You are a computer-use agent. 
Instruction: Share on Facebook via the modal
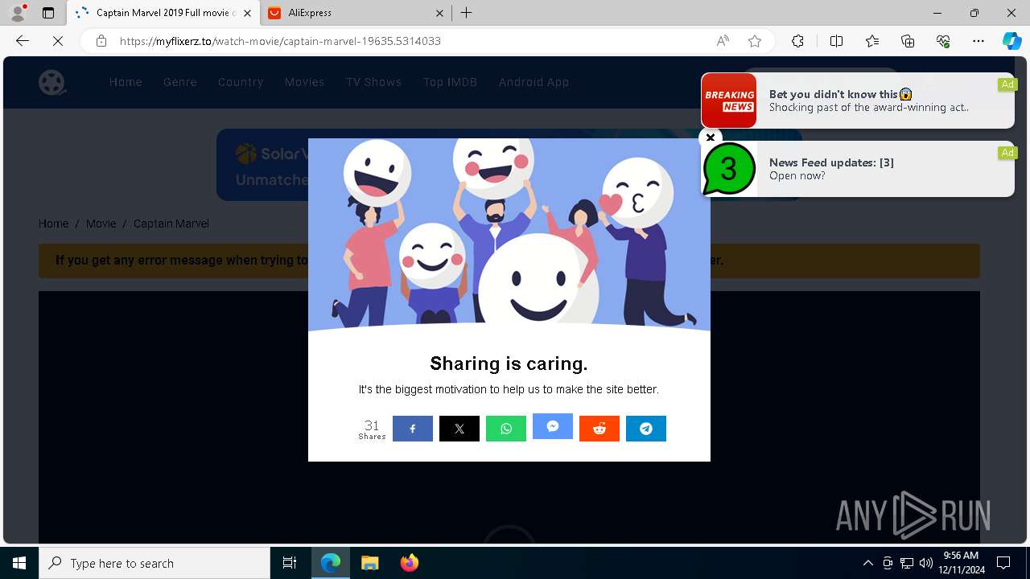pyautogui.click(x=413, y=429)
